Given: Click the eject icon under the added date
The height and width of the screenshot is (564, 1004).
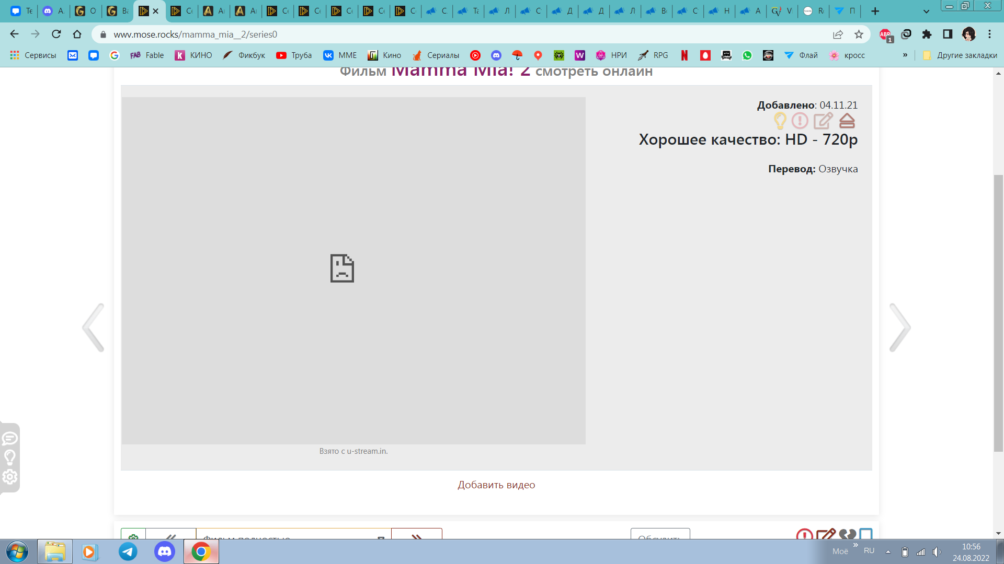Looking at the screenshot, I should pos(847,121).
